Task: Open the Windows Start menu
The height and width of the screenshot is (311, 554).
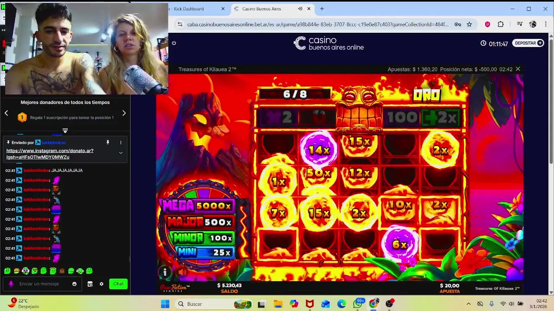Action: [165, 304]
